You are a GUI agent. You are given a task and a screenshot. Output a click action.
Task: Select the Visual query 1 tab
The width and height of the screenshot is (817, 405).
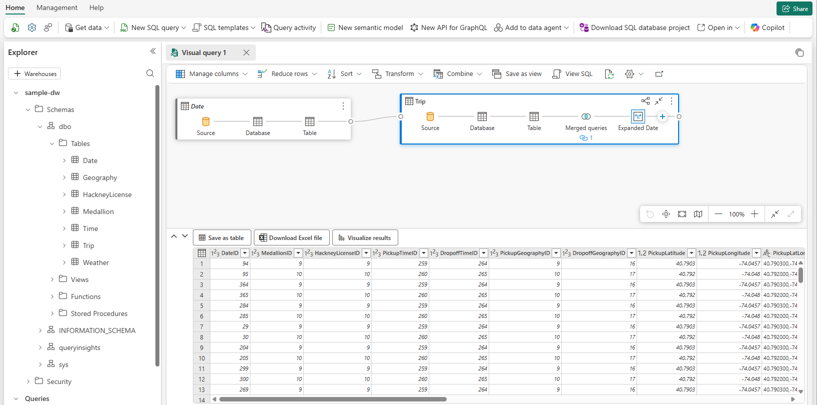204,52
